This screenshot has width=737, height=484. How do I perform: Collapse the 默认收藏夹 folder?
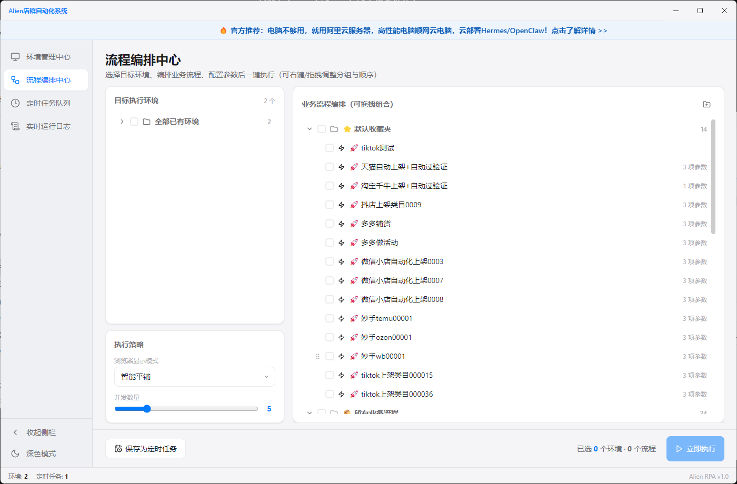[310, 129]
